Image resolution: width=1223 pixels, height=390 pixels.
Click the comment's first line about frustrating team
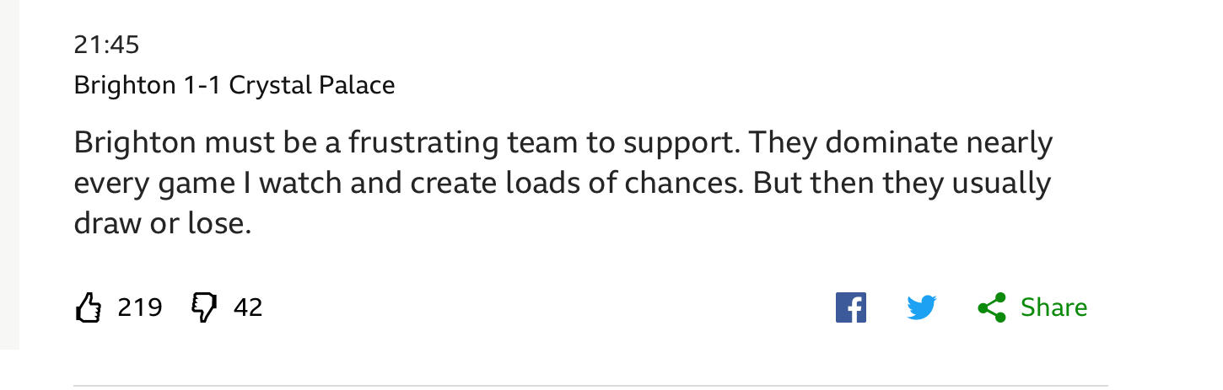[x=563, y=143]
